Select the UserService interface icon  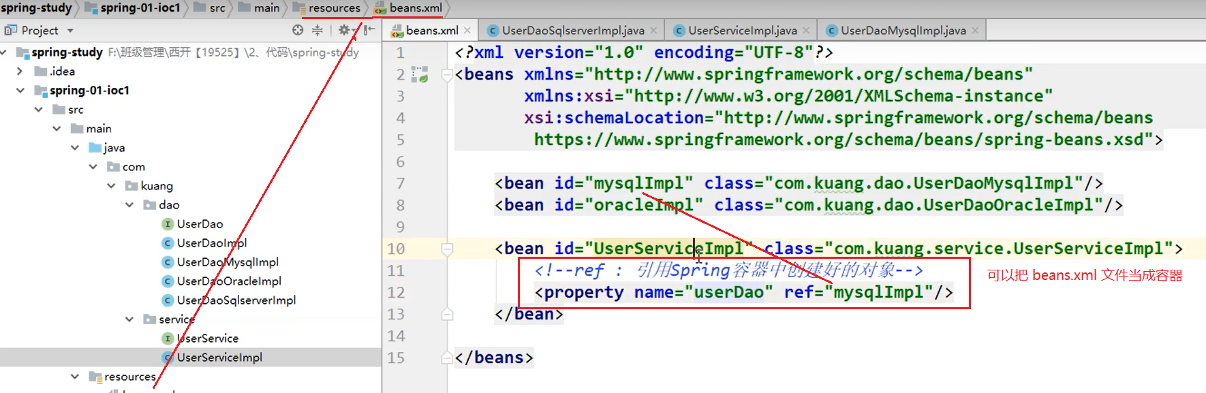168,338
